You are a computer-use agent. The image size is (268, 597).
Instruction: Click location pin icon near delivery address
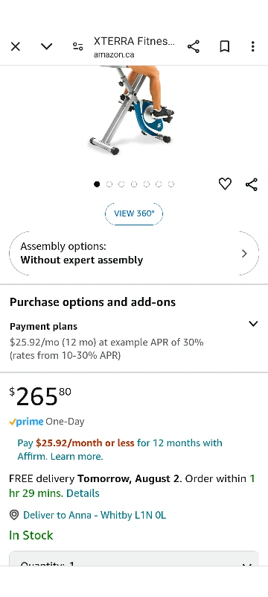14,515
